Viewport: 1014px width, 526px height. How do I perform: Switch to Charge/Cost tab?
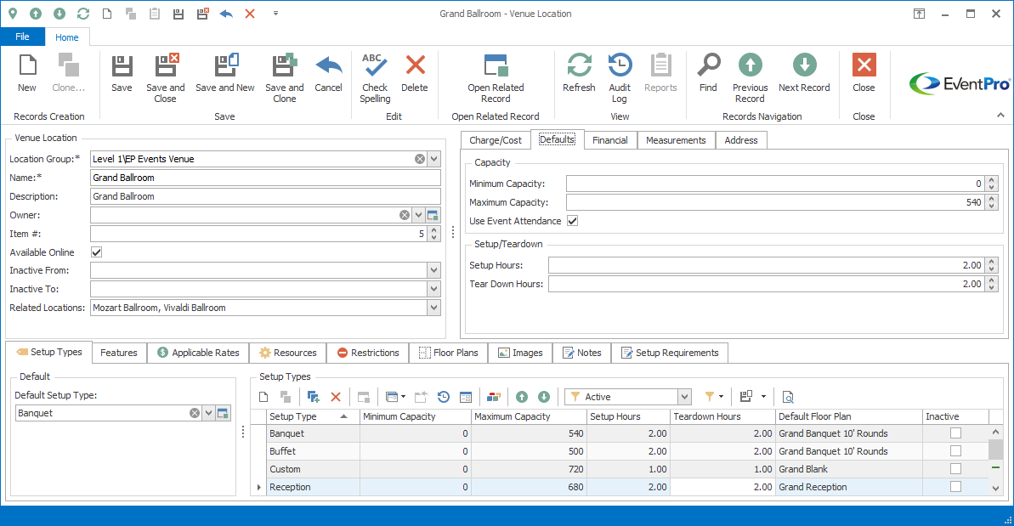pyautogui.click(x=496, y=140)
